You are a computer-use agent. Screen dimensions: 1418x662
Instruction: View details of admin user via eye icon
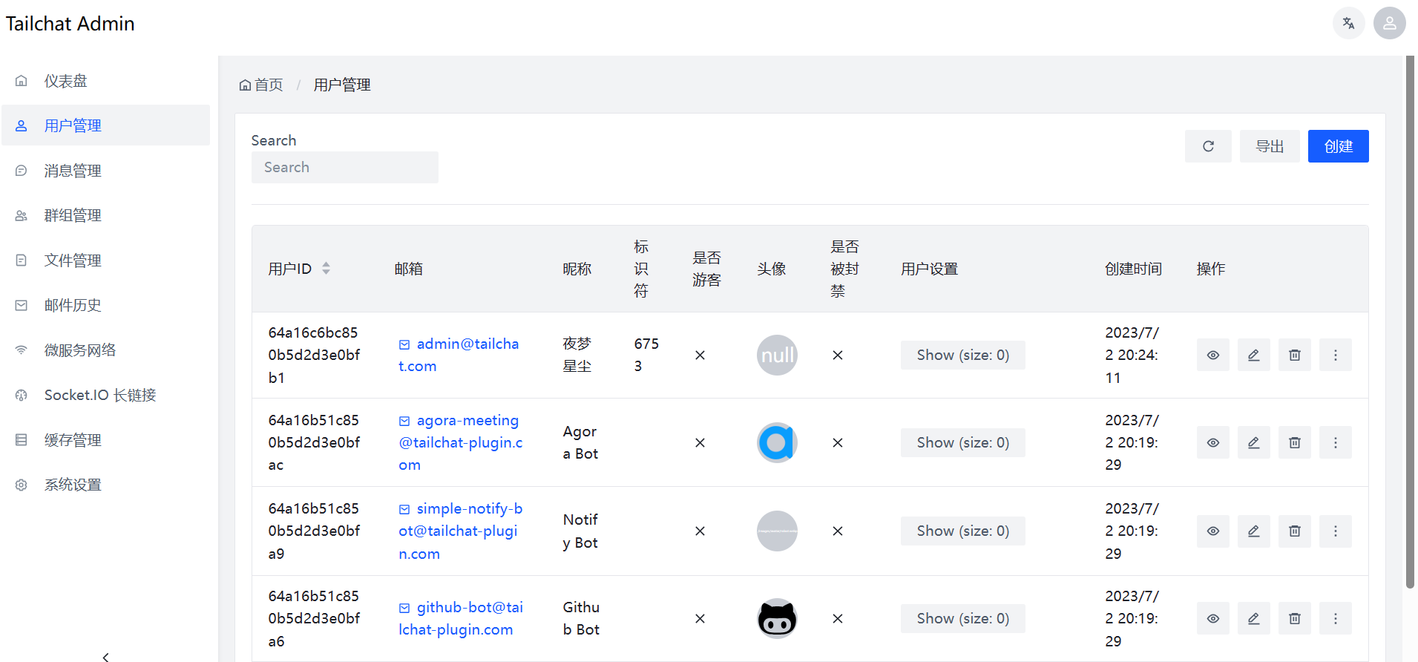click(x=1212, y=355)
